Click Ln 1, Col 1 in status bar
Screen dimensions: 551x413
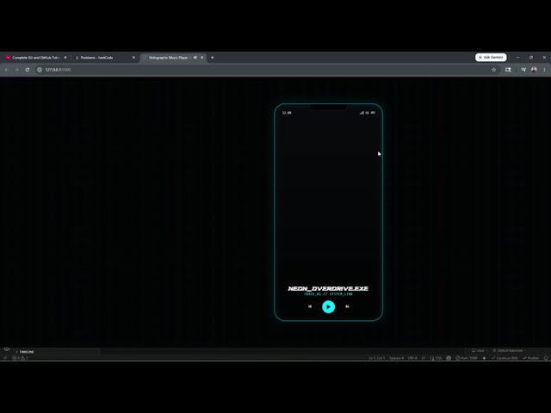(x=377, y=358)
